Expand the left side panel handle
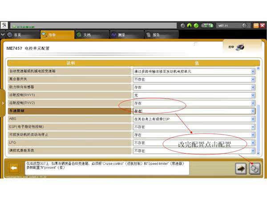 tap(3, 103)
